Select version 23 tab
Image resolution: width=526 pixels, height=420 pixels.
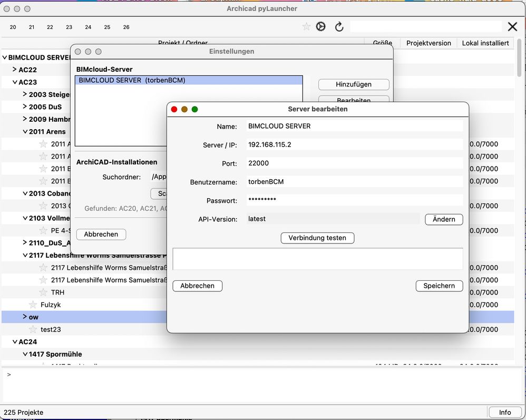coord(69,27)
